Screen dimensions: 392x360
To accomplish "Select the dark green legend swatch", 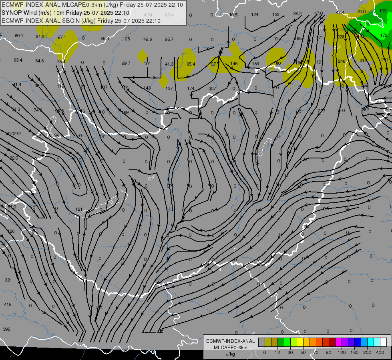I will (281, 342).
